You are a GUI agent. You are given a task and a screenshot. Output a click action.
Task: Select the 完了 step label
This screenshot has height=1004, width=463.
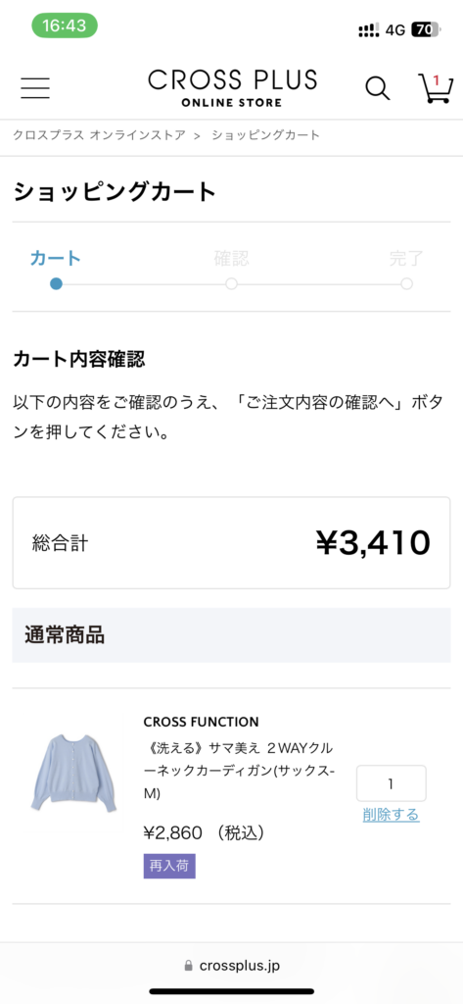click(407, 259)
